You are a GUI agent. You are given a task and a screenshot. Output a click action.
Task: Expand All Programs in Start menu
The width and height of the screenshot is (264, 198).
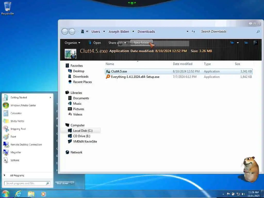[17, 175]
